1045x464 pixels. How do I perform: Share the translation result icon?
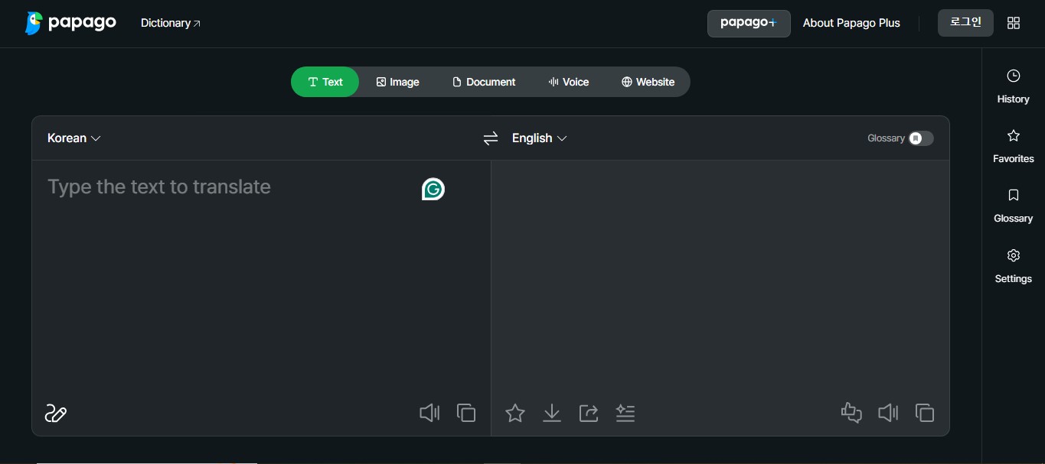(589, 414)
